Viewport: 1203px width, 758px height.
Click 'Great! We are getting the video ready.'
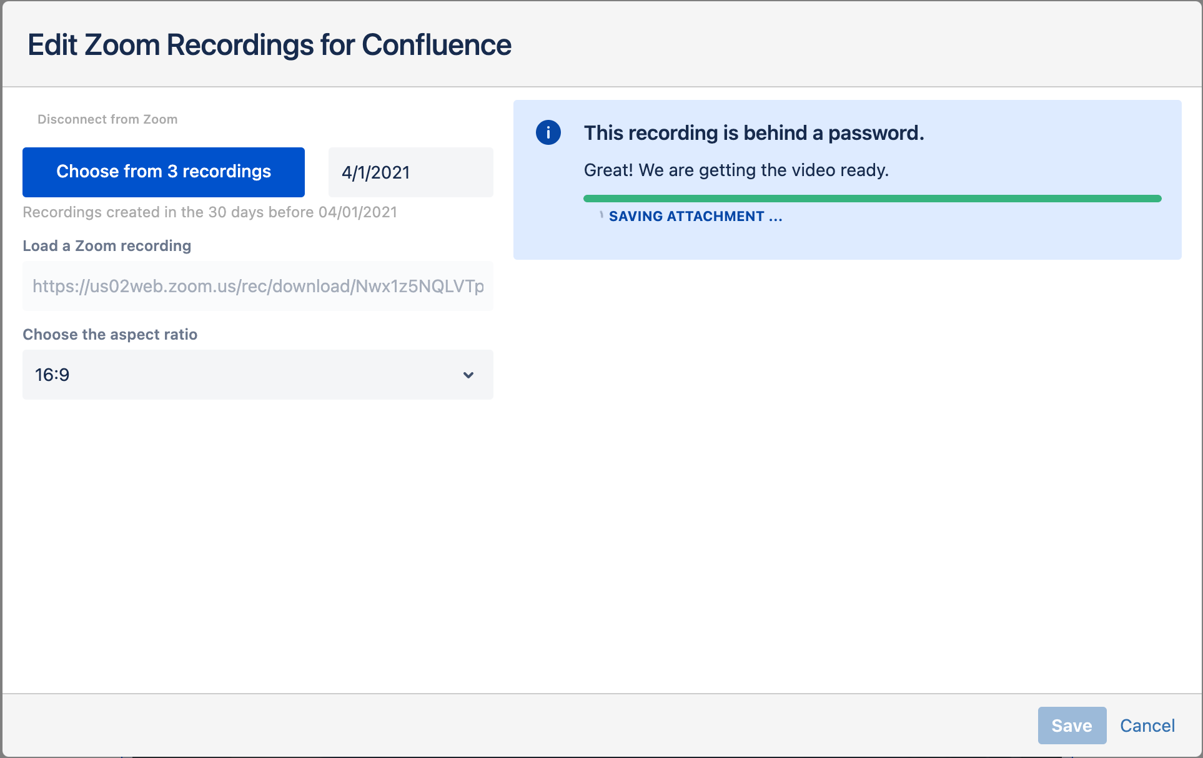pos(736,170)
